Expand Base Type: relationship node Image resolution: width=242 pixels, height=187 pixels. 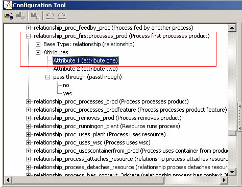[38, 44]
